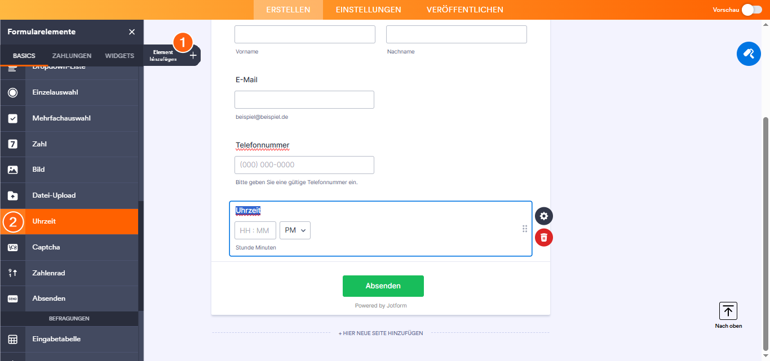Click the Mehrfachauswahl checkbox icon
This screenshot has height=361, width=770.
pos(12,119)
